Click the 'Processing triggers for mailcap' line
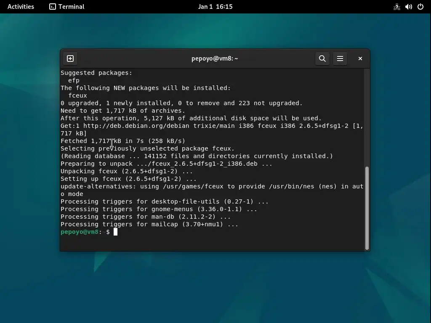The height and width of the screenshot is (323, 431). tap(149, 225)
